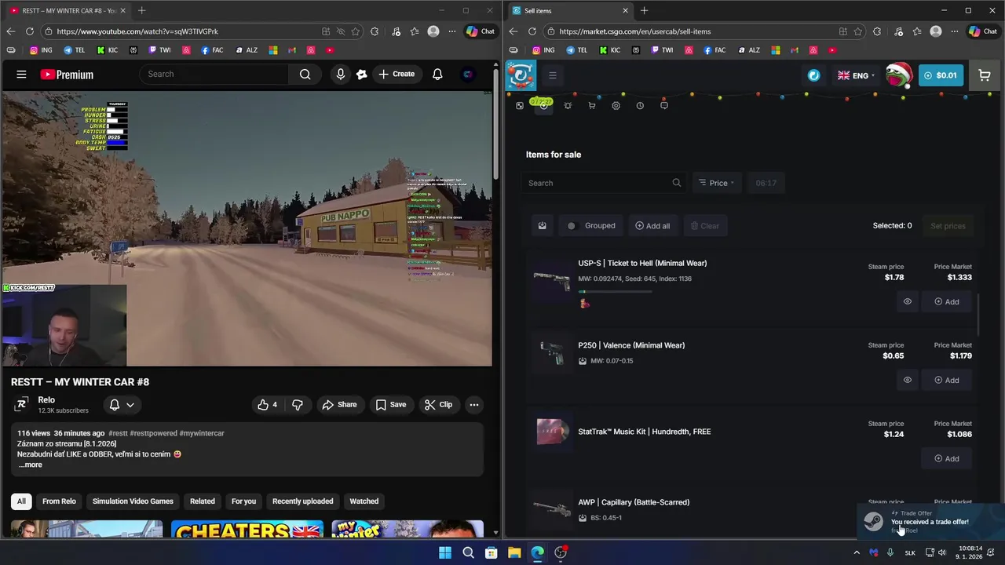Viewport: 1005px width, 565px height.
Task: Open Edge settings ellipsis in market window
Action: pos(954,31)
